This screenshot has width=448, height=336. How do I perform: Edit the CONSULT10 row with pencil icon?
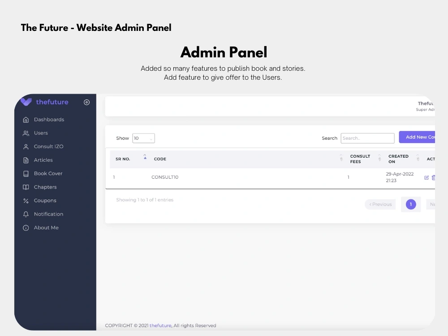(x=426, y=177)
